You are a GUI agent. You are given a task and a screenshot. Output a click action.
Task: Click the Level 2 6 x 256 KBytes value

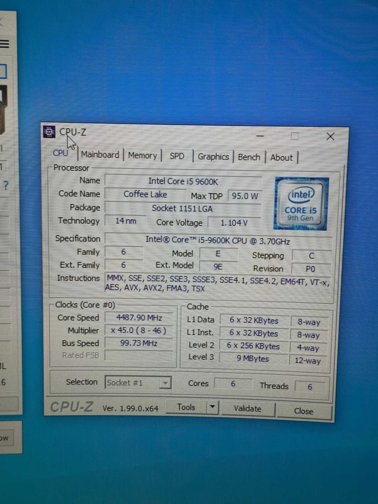coord(253,345)
